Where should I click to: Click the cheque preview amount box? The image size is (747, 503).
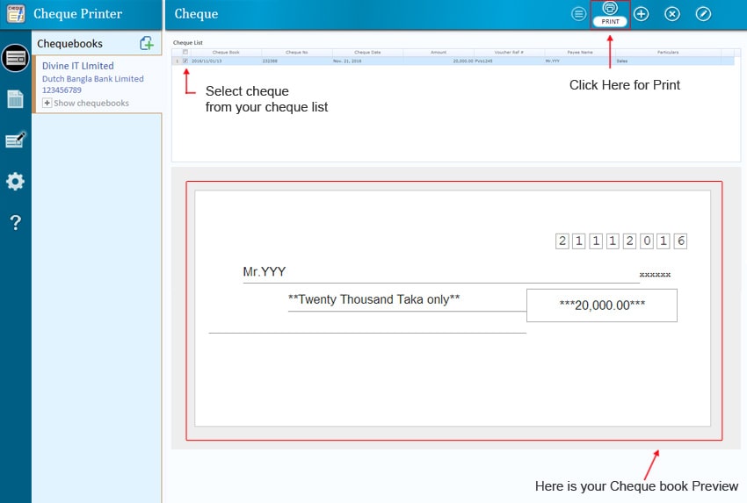click(x=601, y=305)
